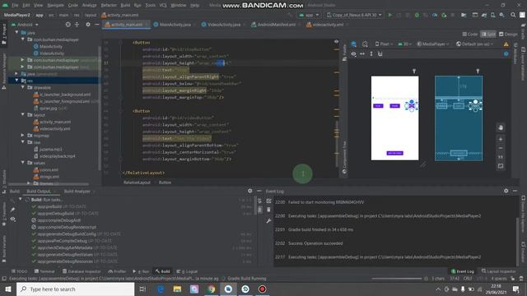Open Chrome from Windows taskbar
Screen dimensions: 527x296
(x=211, y=289)
